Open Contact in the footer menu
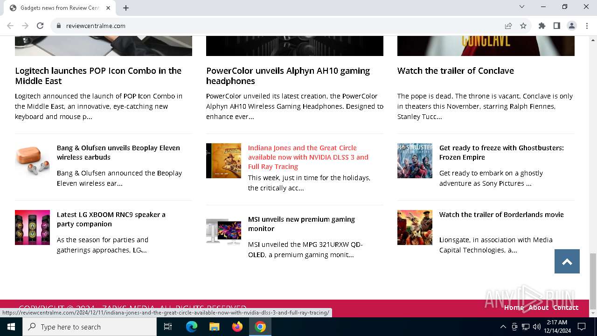This screenshot has height=336, width=597. tap(566, 308)
